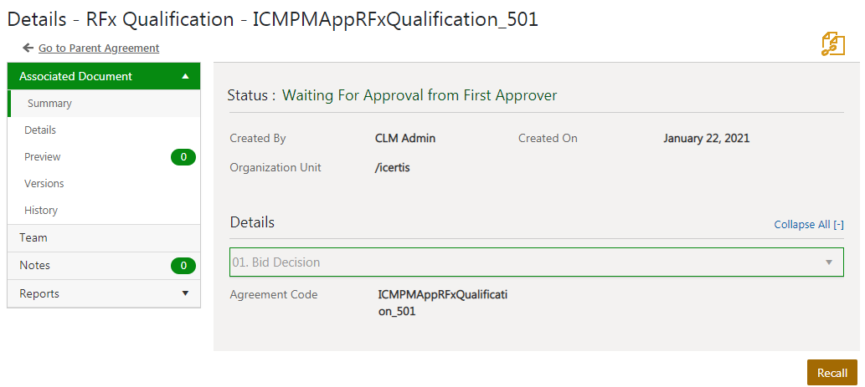Click the Preview count badge
This screenshot has width=865, height=387.
pyautogui.click(x=183, y=157)
